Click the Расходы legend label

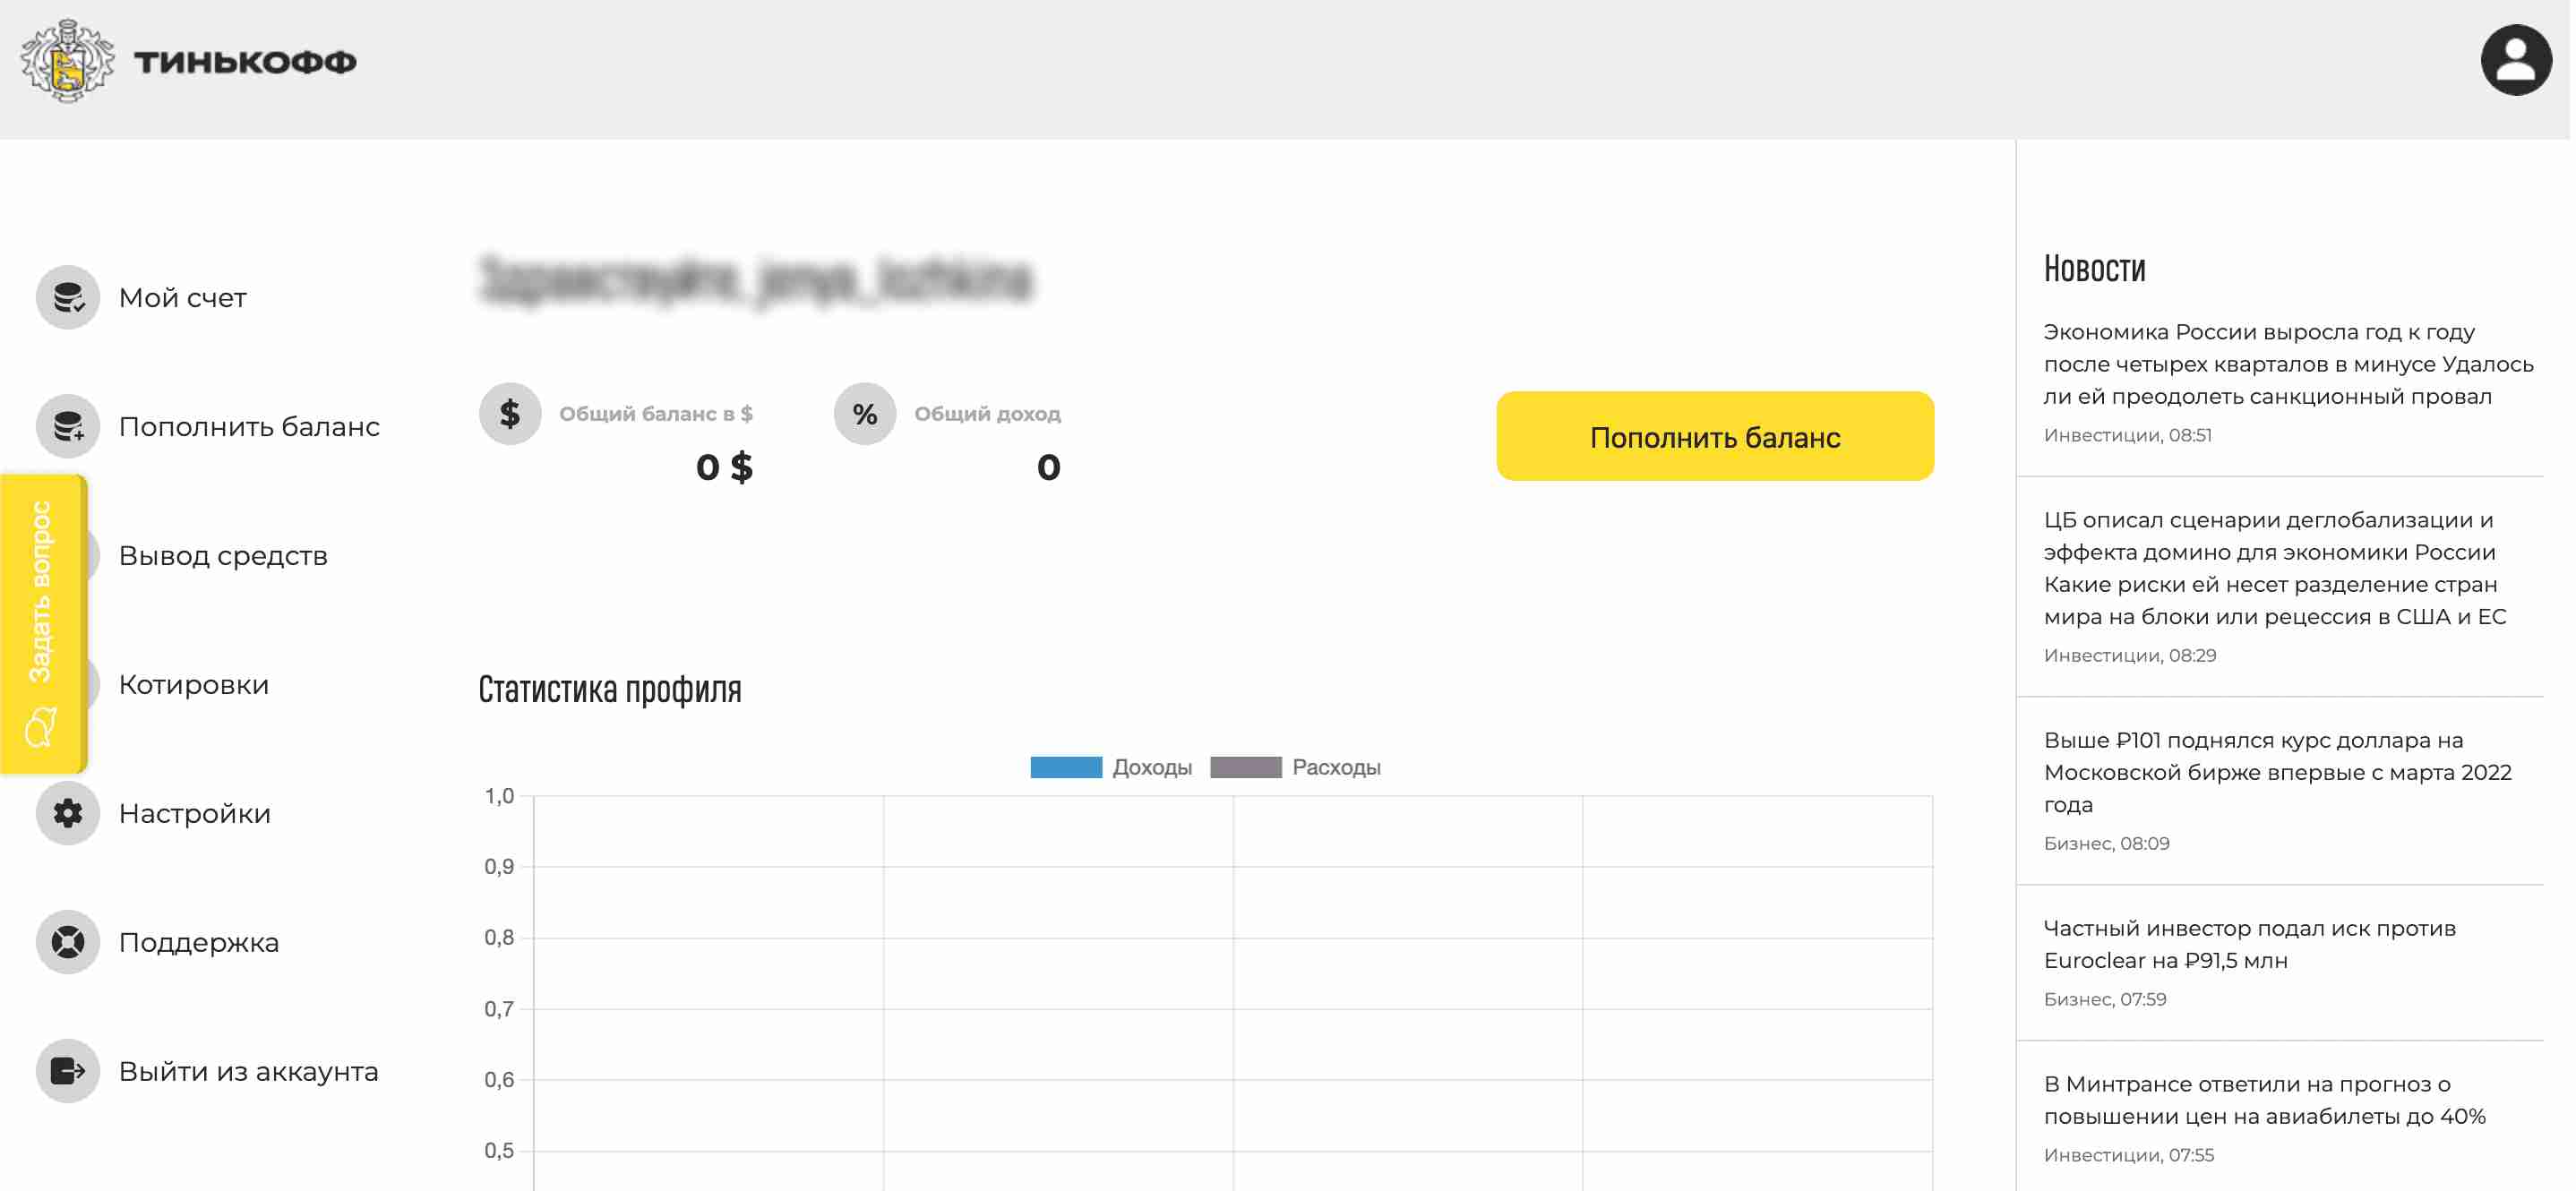(x=1336, y=767)
